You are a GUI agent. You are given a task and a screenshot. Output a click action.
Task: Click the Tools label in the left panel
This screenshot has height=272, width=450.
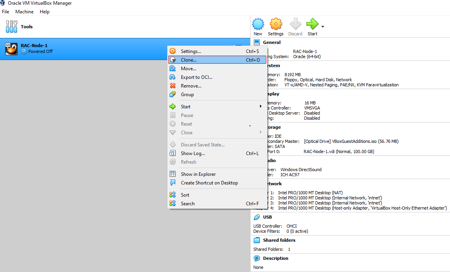point(27,27)
